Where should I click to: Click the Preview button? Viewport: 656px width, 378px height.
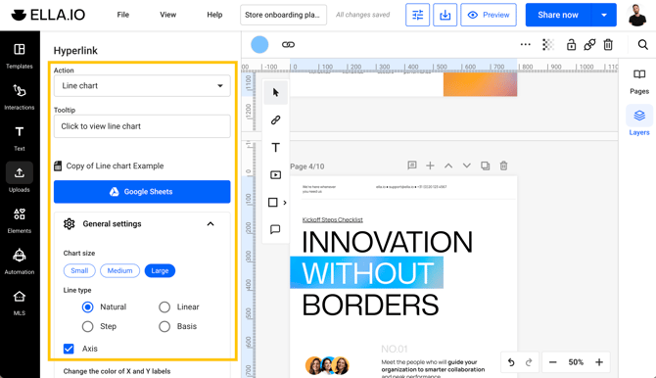click(x=489, y=15)
